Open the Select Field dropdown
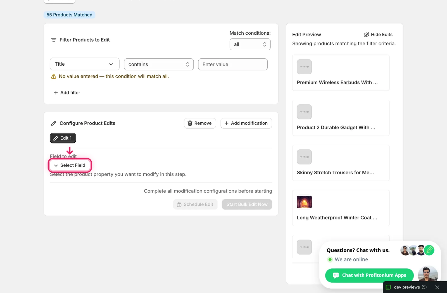Image resolution: width=447 pixels, height=293 pixels. [x=70, y=165]
